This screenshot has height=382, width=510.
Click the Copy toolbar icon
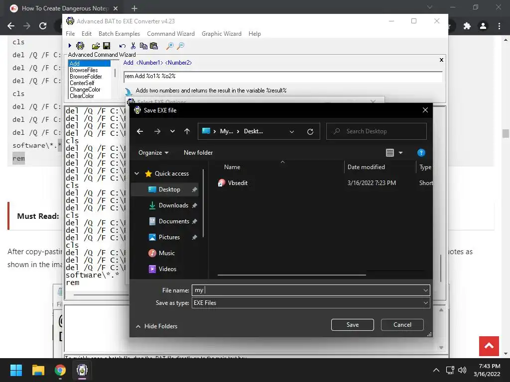point(143,46)
